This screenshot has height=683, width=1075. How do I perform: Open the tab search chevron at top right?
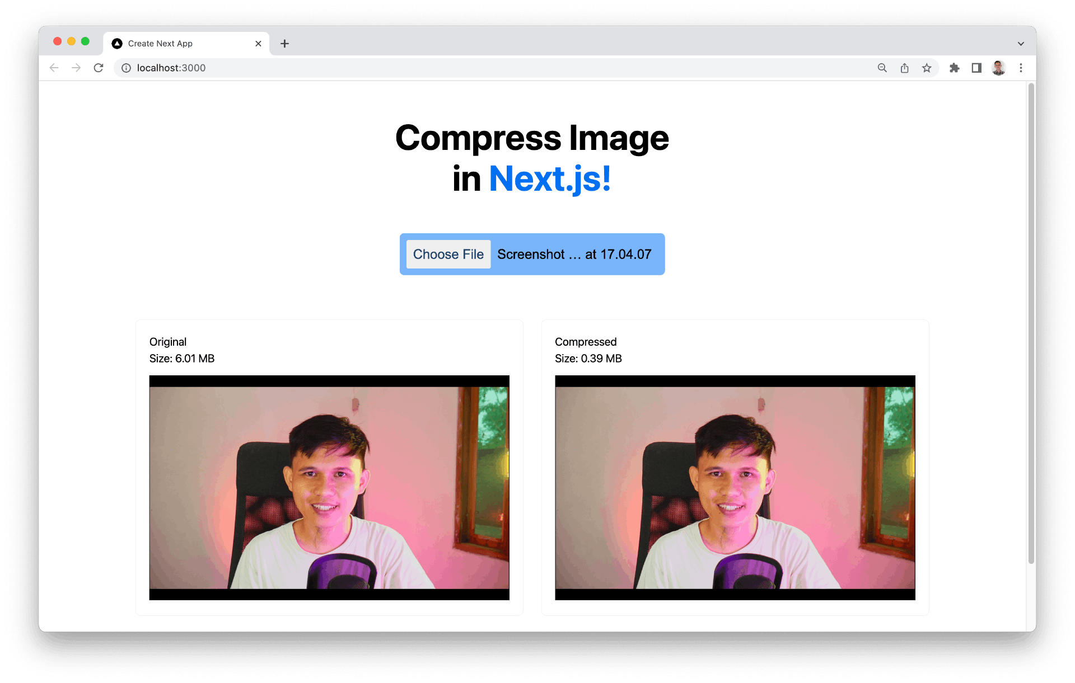pos(1021,43)
